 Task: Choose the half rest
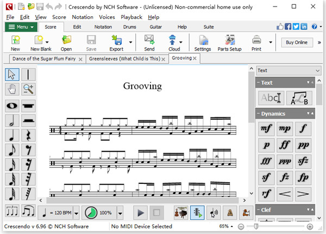tap(28, 121)
